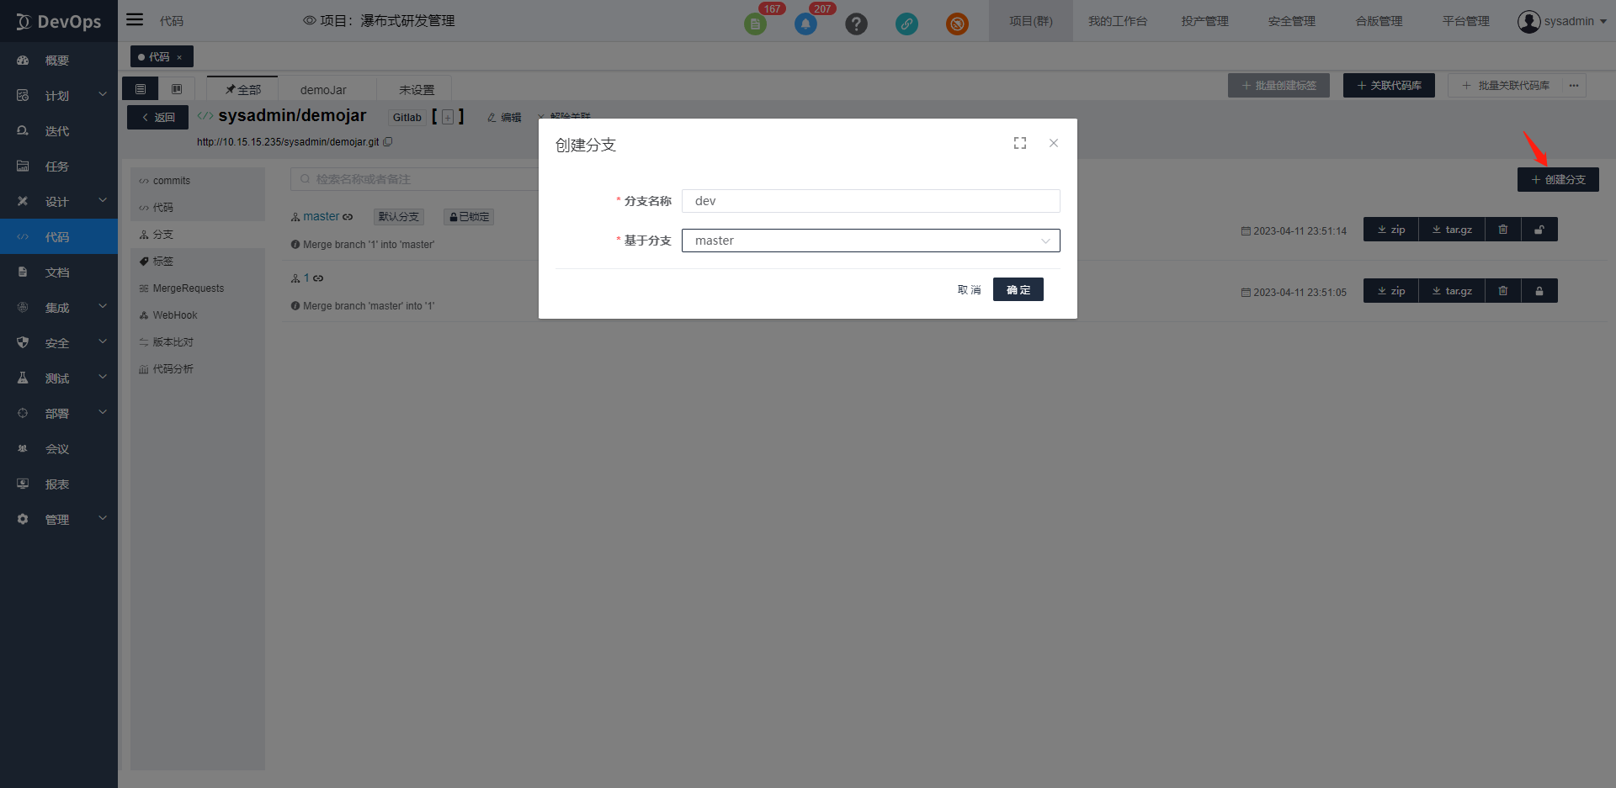Open 项目(群) in top navigation
The height and width of the screenshot is (788, 1616).
[1031, 21]
